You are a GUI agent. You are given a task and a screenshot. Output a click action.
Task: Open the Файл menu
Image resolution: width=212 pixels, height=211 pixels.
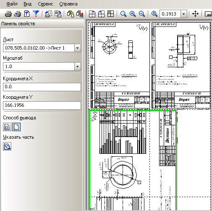12,4
